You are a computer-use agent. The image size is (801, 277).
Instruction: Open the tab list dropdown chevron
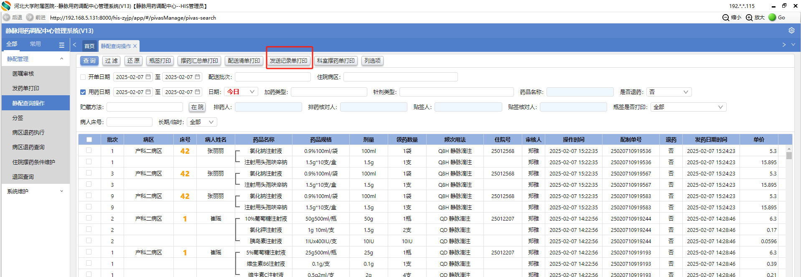[793, 45]
